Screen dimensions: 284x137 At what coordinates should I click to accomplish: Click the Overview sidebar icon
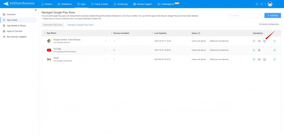tap(4, 14)
